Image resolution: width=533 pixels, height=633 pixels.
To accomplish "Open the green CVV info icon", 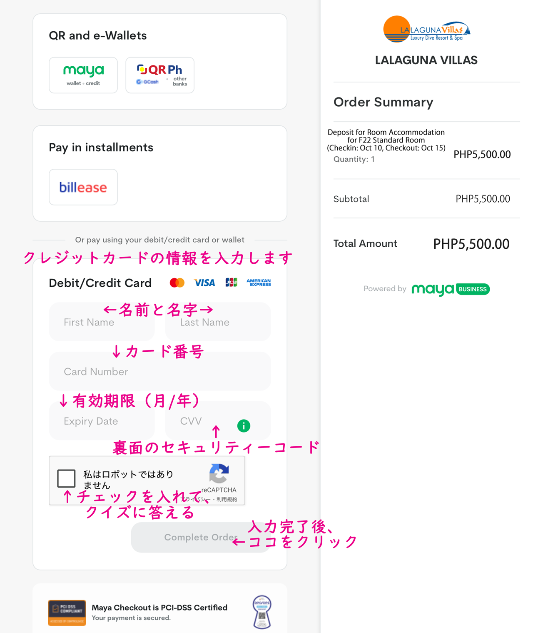I will tap(244, 426).
